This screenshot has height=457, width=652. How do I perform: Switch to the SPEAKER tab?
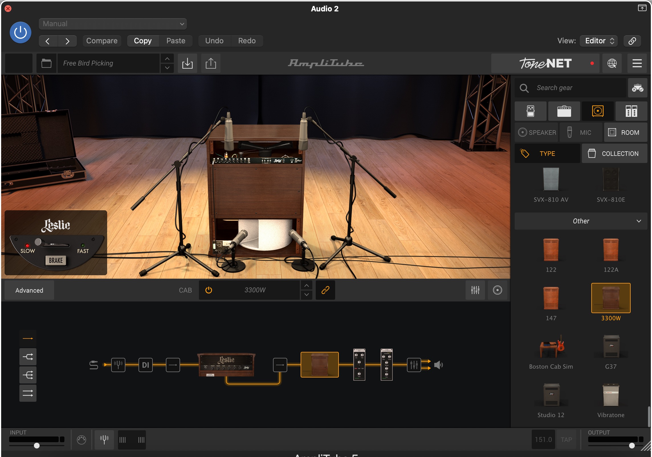click(537, 132)
